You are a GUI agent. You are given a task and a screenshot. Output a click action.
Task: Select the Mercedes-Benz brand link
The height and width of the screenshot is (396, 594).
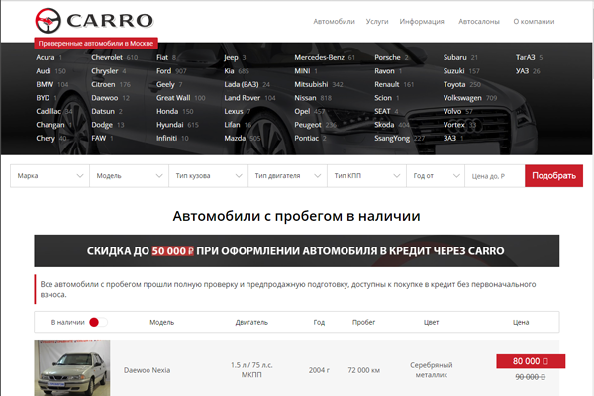319,58
